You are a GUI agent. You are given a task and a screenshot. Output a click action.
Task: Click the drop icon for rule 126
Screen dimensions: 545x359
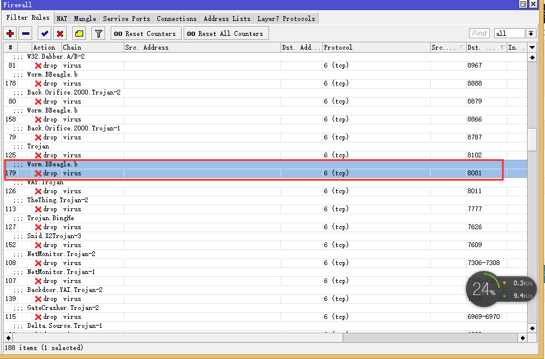pyautogui.click(x=38, y=191)
